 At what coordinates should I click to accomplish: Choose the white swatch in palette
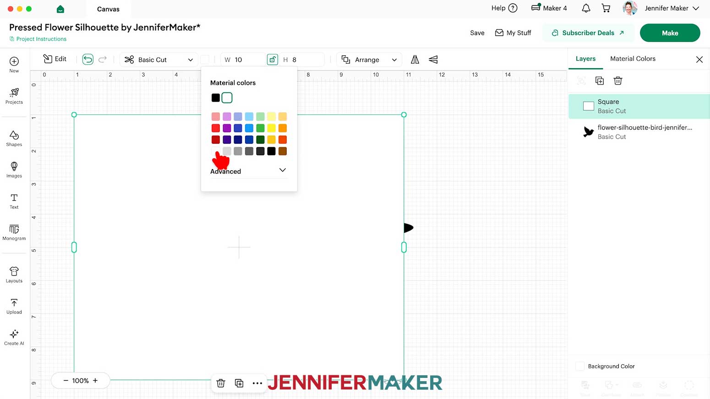click(x=216, y=151)
